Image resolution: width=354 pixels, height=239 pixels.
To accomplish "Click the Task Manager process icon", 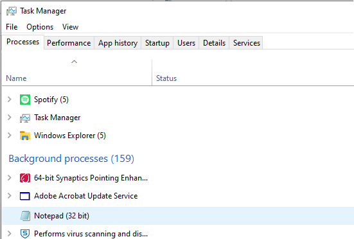I will coord(25,118).
